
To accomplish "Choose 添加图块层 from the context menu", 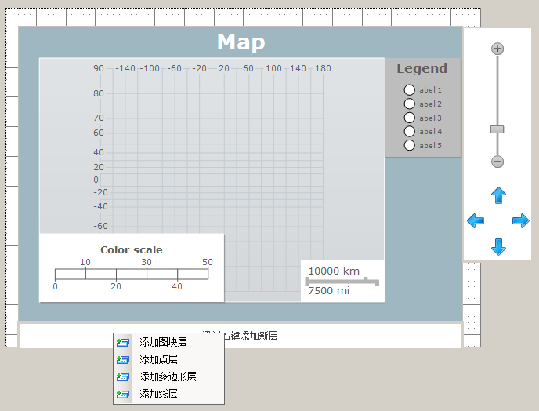I will [x=168, y=342].
